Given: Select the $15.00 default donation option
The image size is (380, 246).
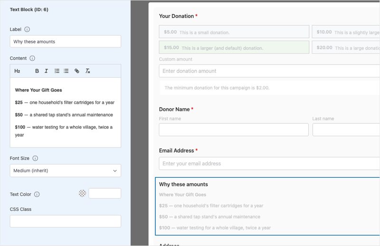Looking at the screenshot, I should pos(234,47).
